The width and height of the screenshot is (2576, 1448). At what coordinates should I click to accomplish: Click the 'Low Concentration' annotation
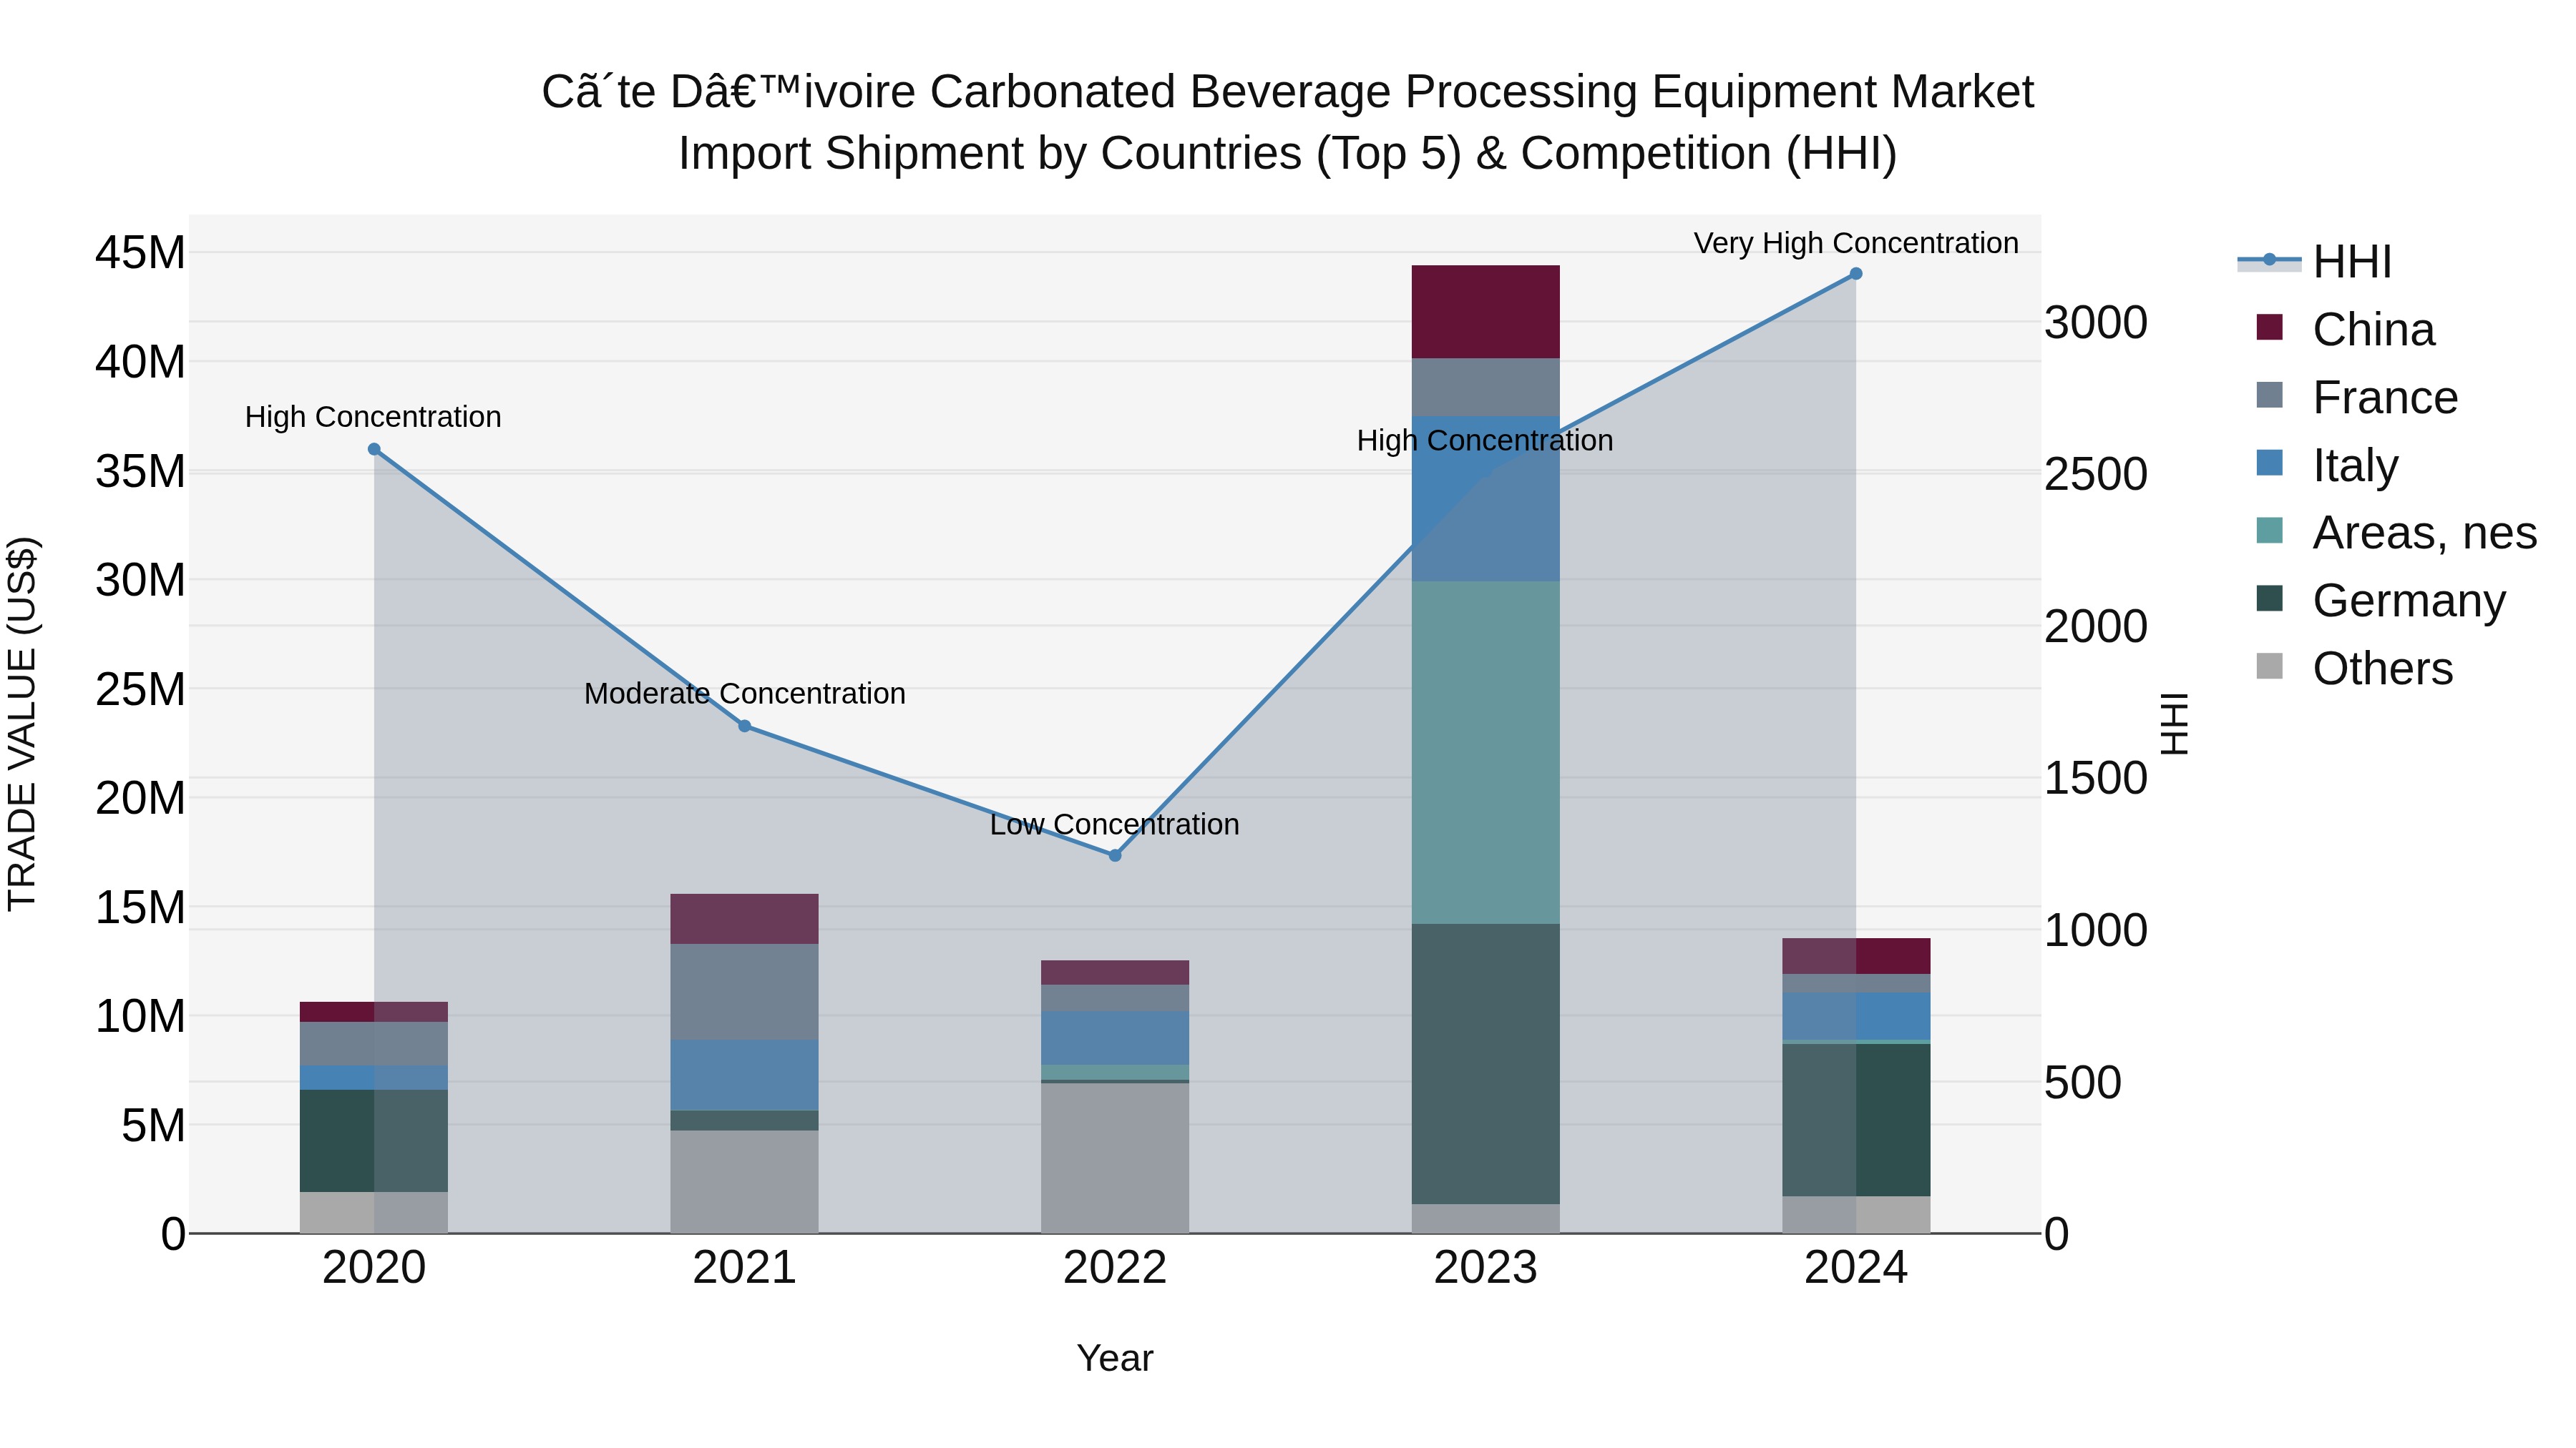click(1115, 824)
